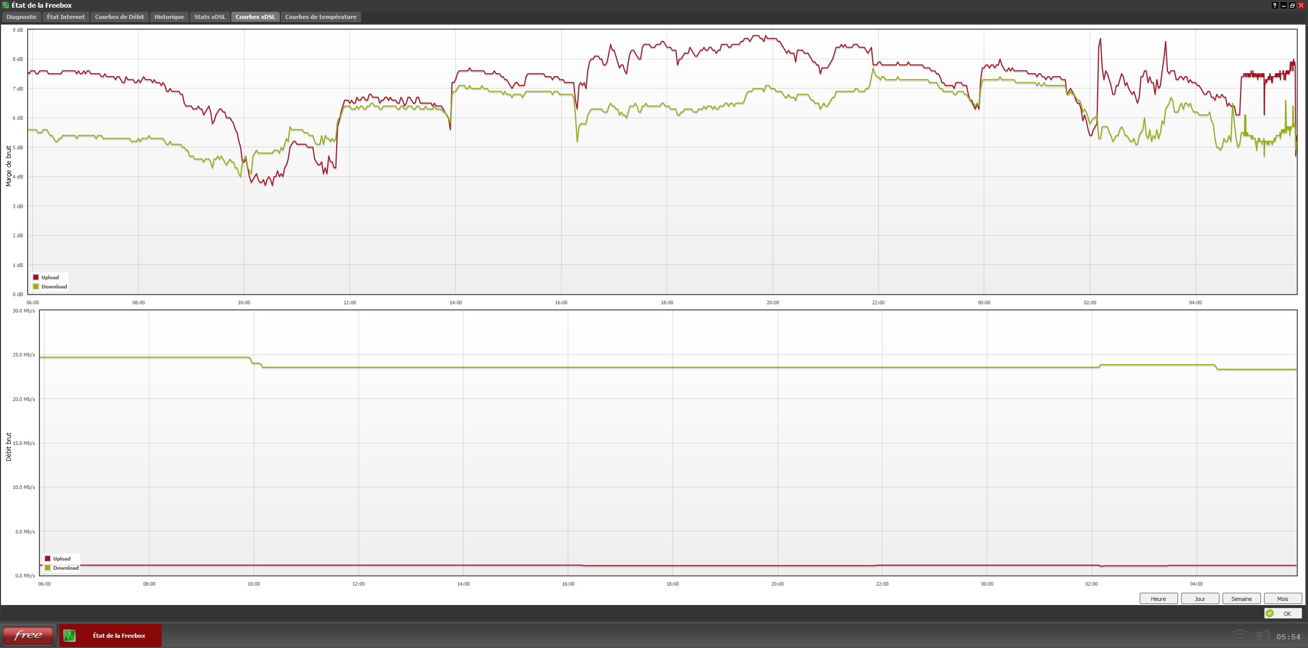1308x648 pixels.
Task: Open the Courbes de température tab
Action: tap(321, 17)
